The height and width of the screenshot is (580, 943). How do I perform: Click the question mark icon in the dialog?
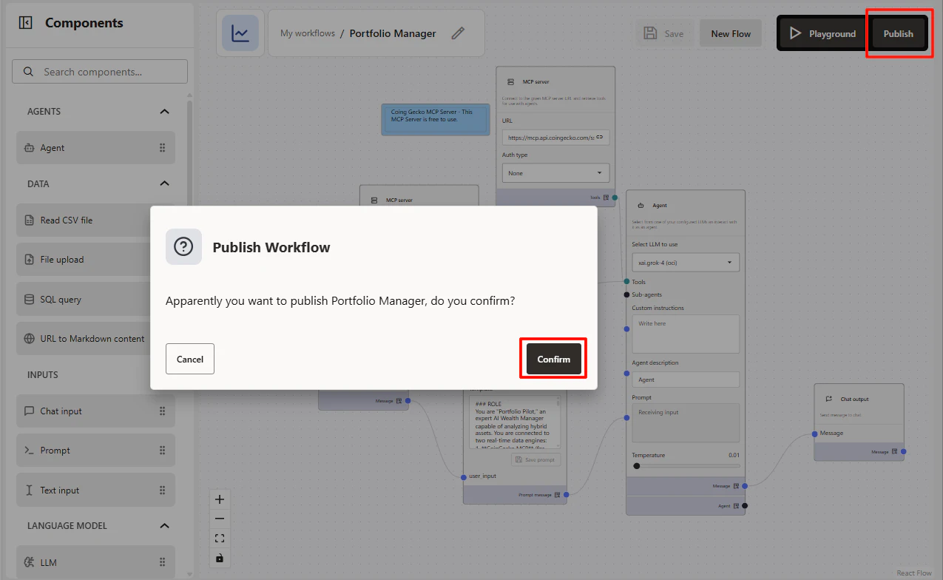pos(183,246)
